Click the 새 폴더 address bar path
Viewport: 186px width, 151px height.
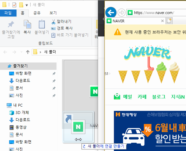tap(50, 52)
